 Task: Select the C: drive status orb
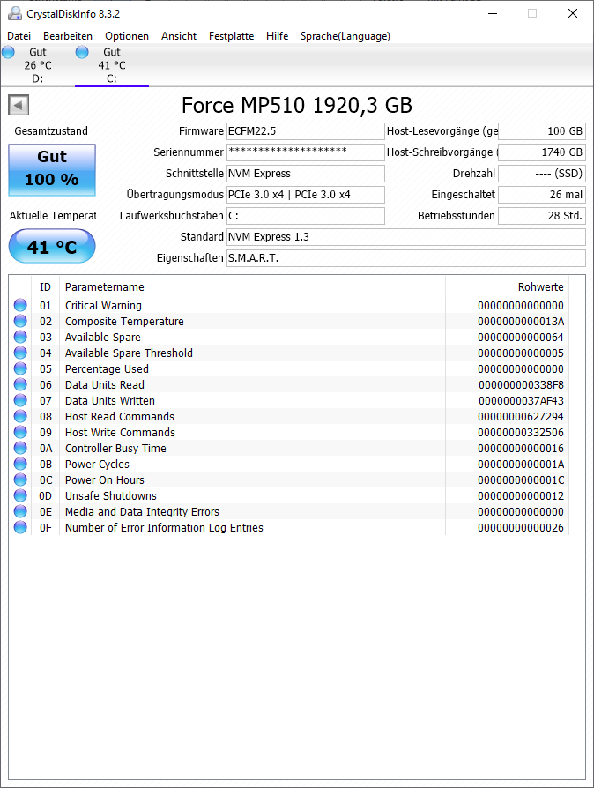point(82,52)
